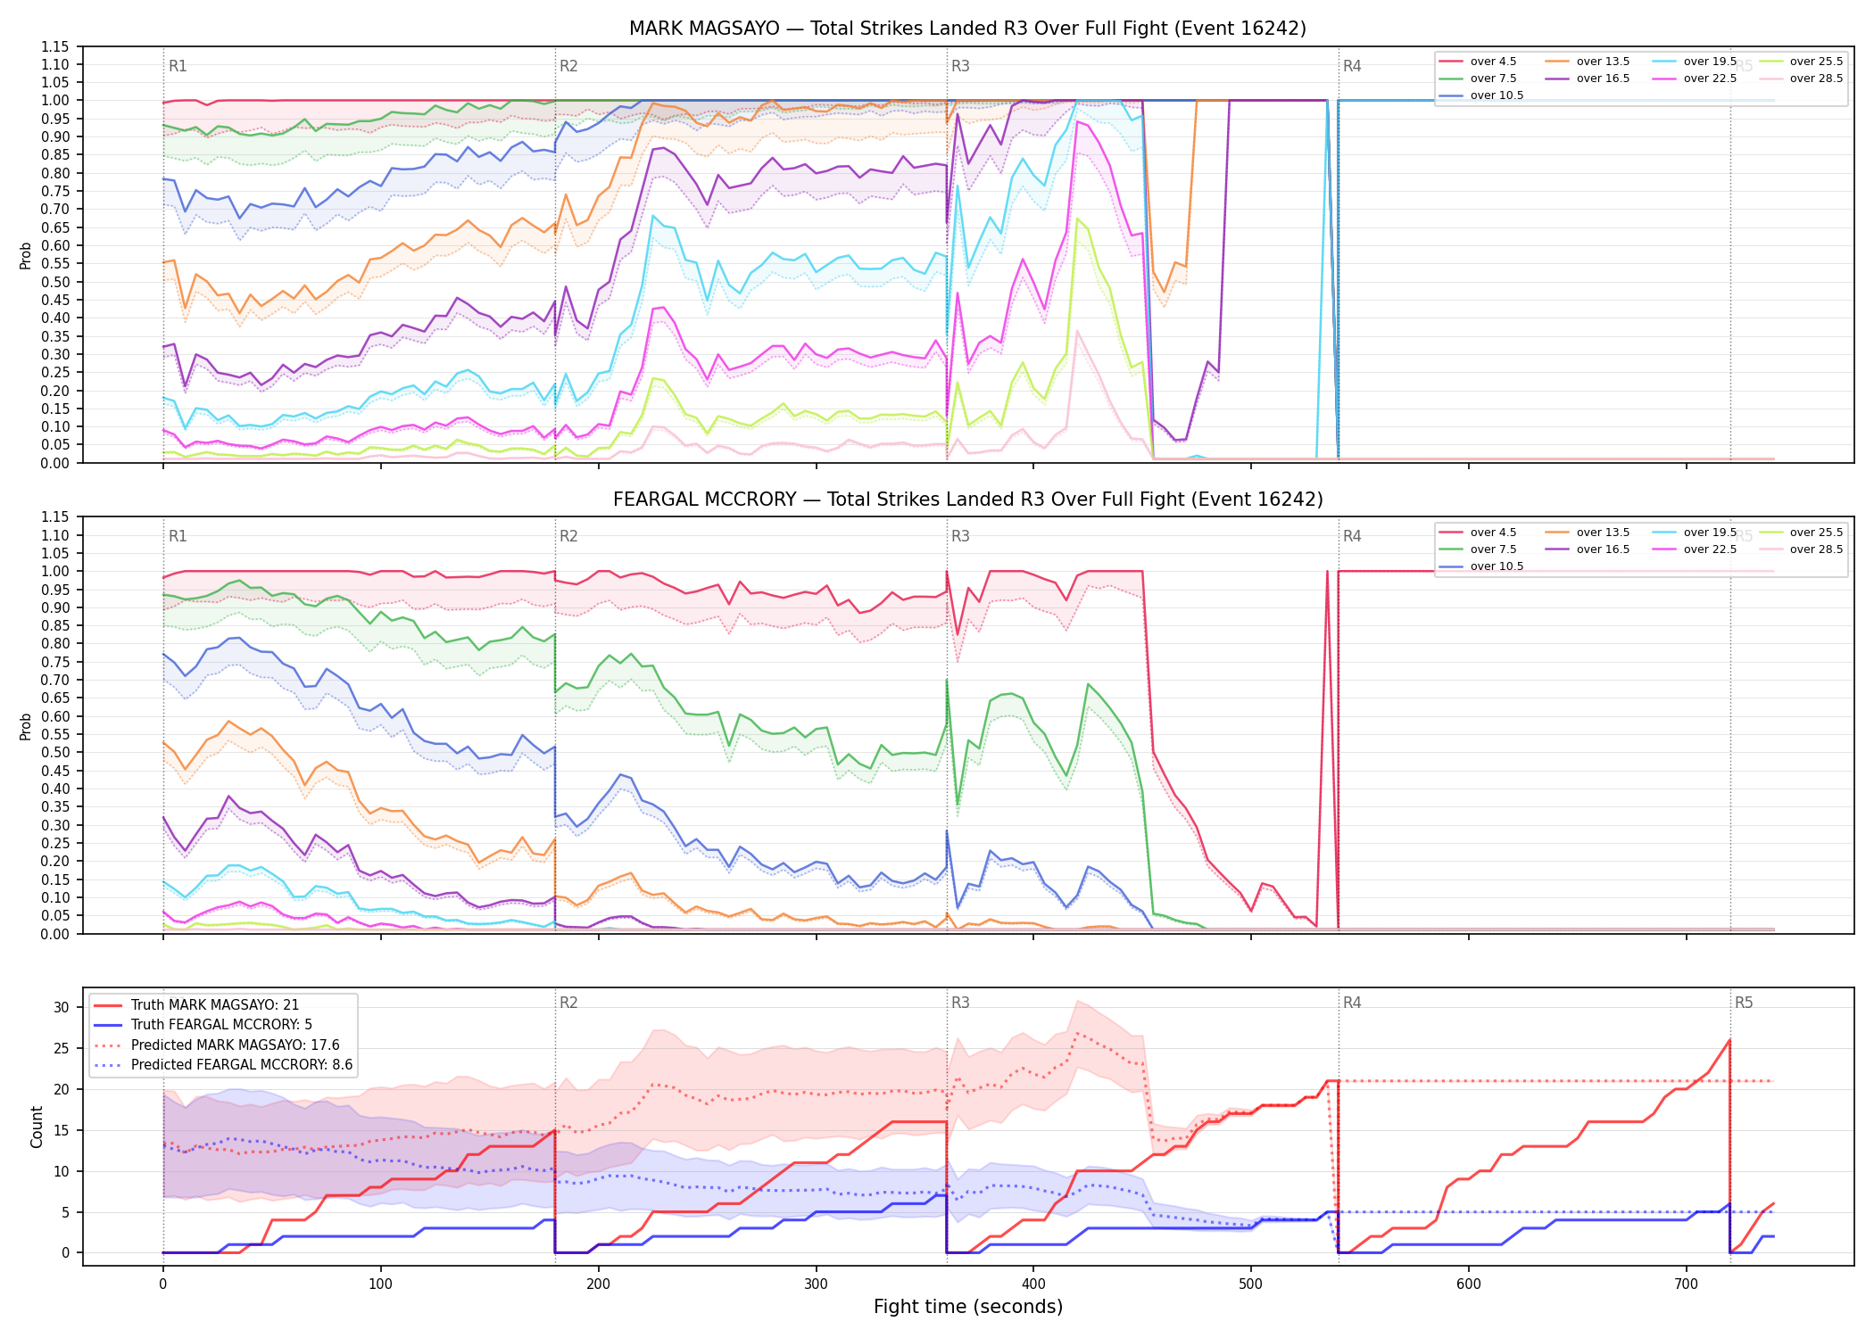
Task: Select 'over 13.5' label in Magsayo chart legend
Action: tap(1603, 62)
